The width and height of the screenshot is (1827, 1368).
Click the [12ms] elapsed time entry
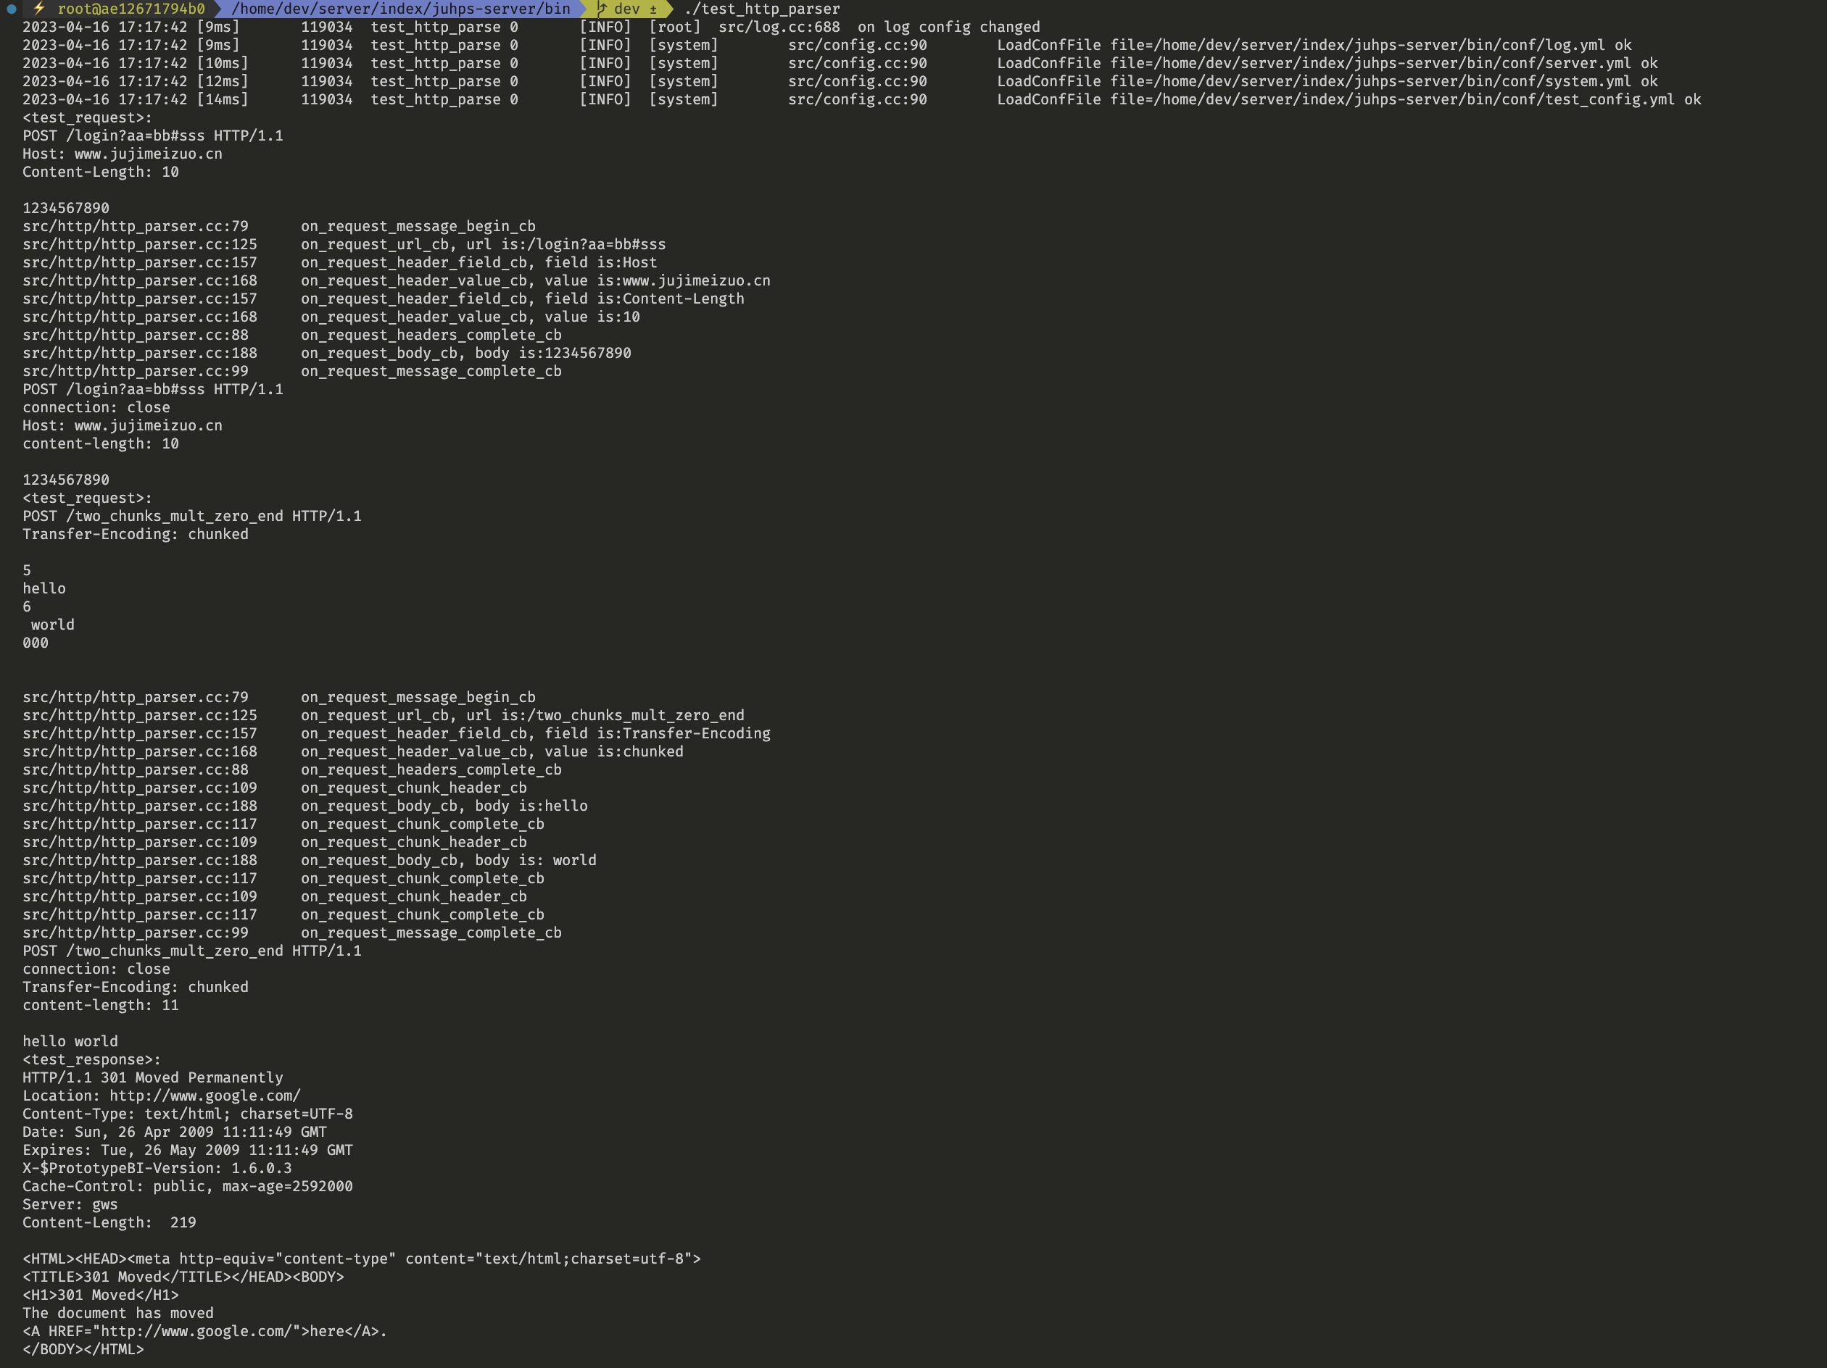click(222, 82)
